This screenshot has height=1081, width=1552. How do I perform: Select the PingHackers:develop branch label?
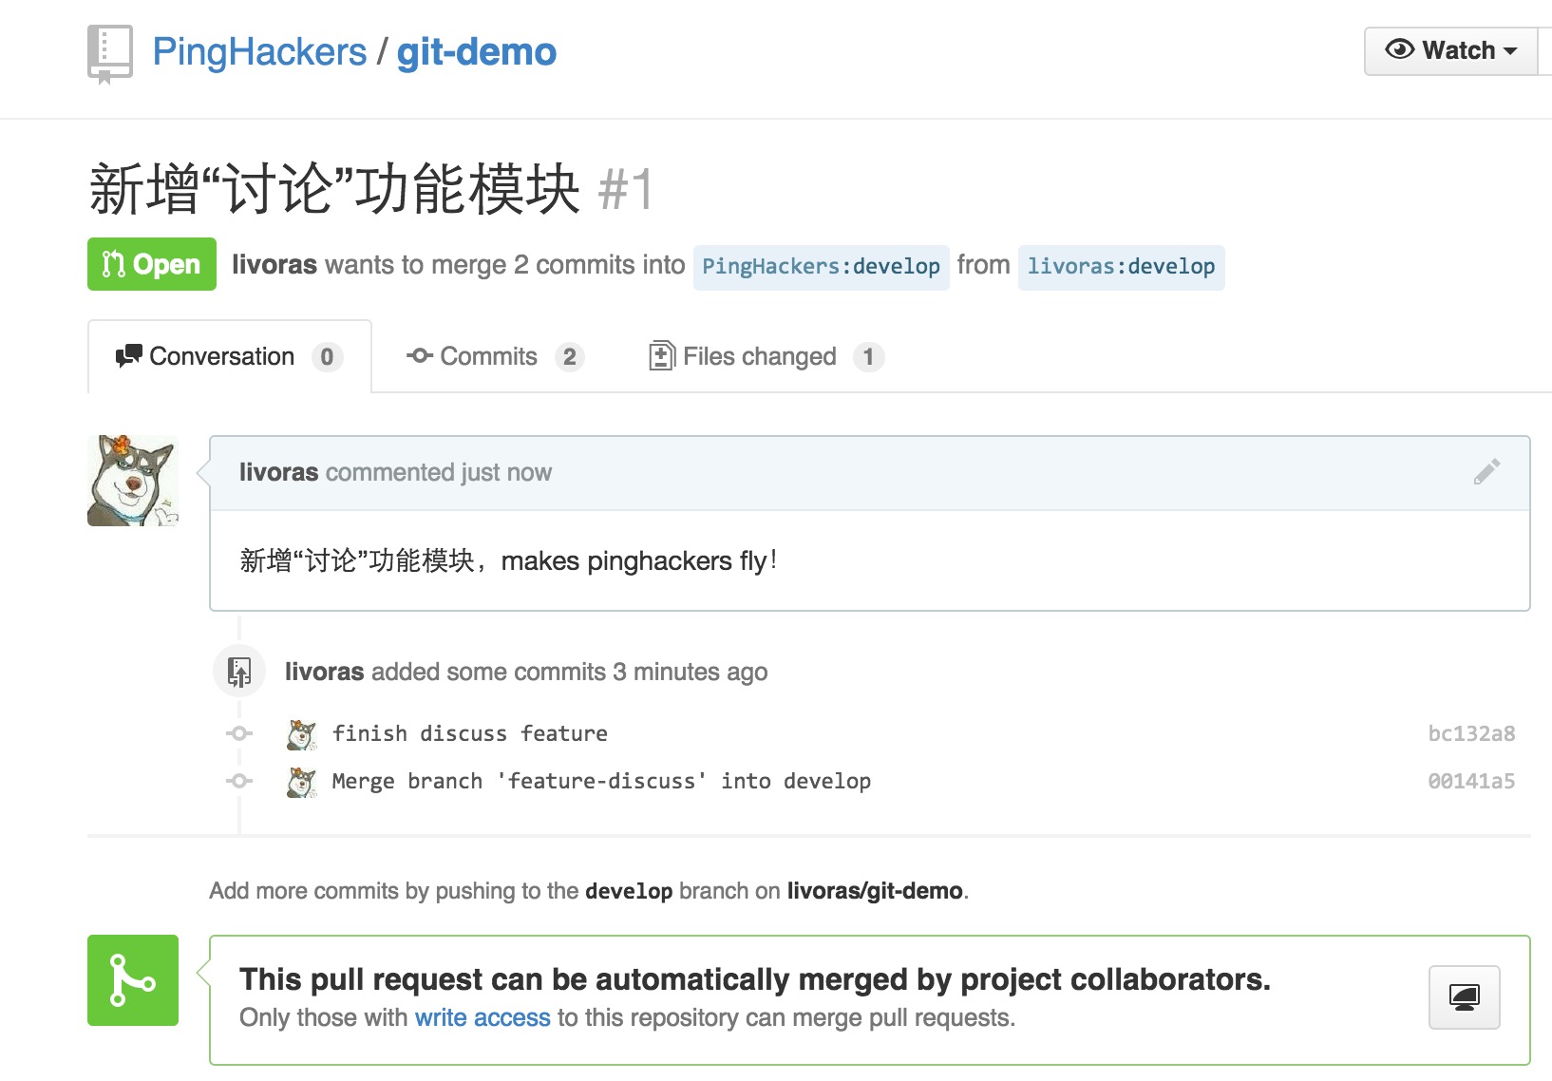(x=820, y=266)
